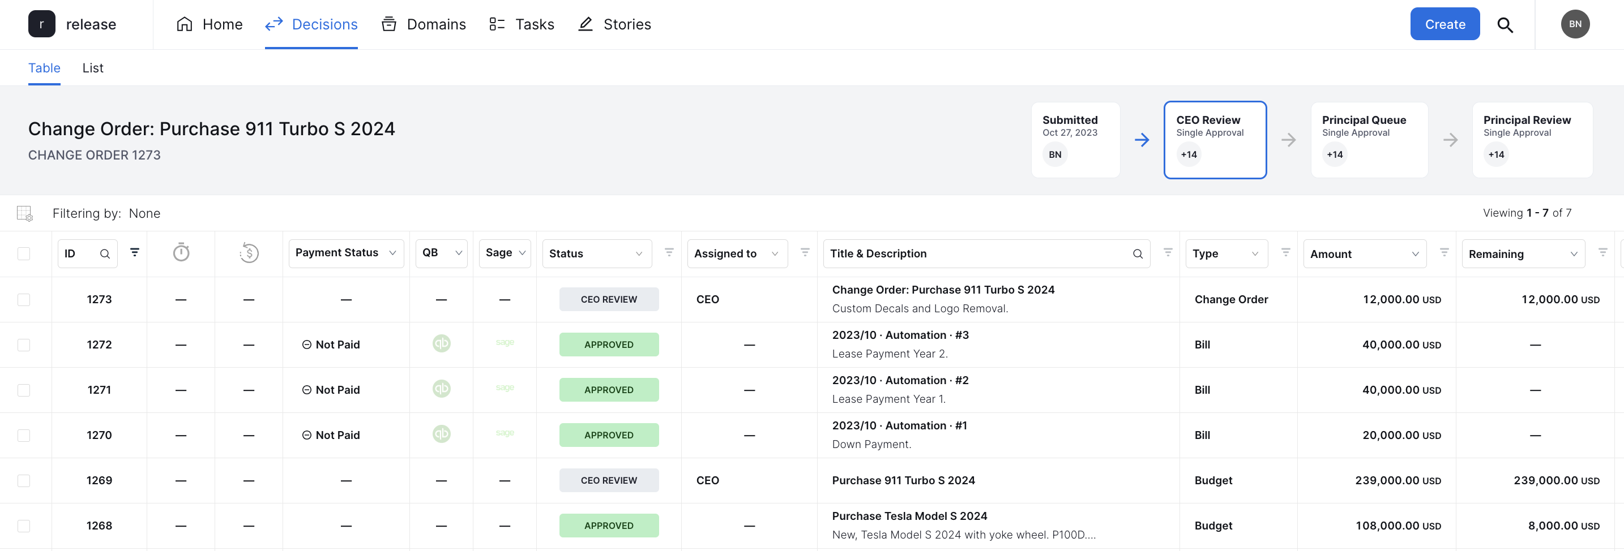Select the Principal Queue approval step

tap(1369, 140)
